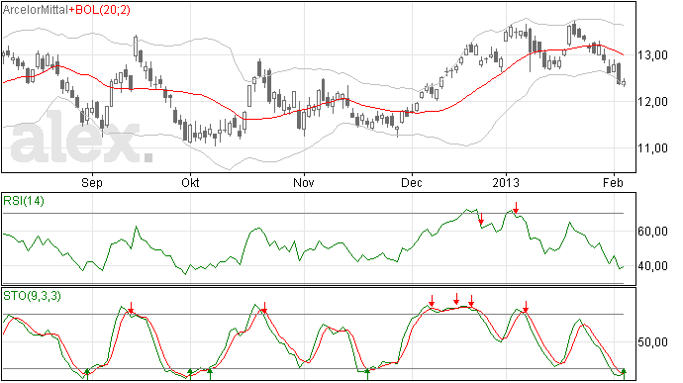Viewport: 683px width, 383px height.
Task: Click the stochastic green buy arrow at Feb
Action: click(x=624, y=374)
